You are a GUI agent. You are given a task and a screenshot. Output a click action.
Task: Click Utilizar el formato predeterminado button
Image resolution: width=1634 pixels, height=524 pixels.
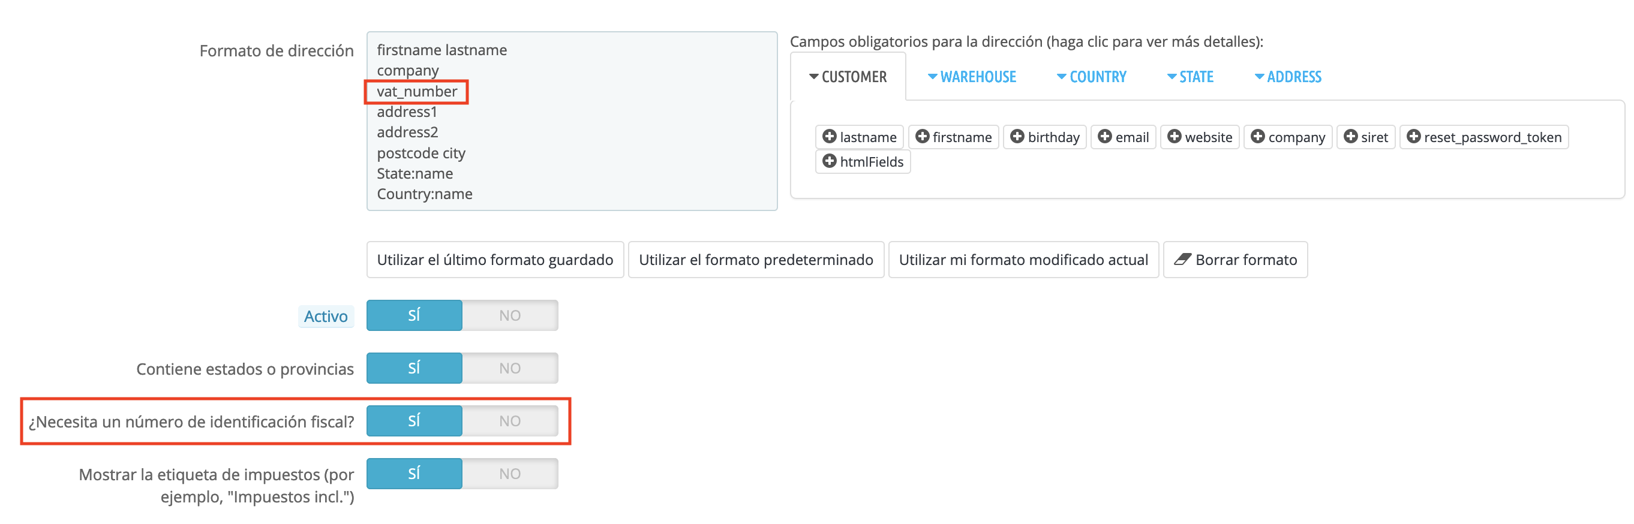pos(755,260)
